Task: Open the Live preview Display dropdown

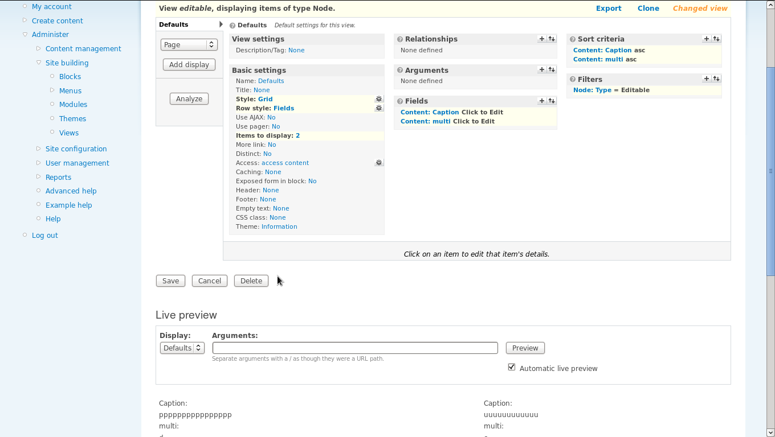Action: point(182,348)
